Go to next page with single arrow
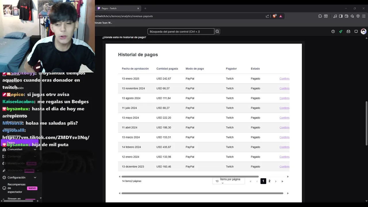This screenshot has width=368, height=207. 276,181
